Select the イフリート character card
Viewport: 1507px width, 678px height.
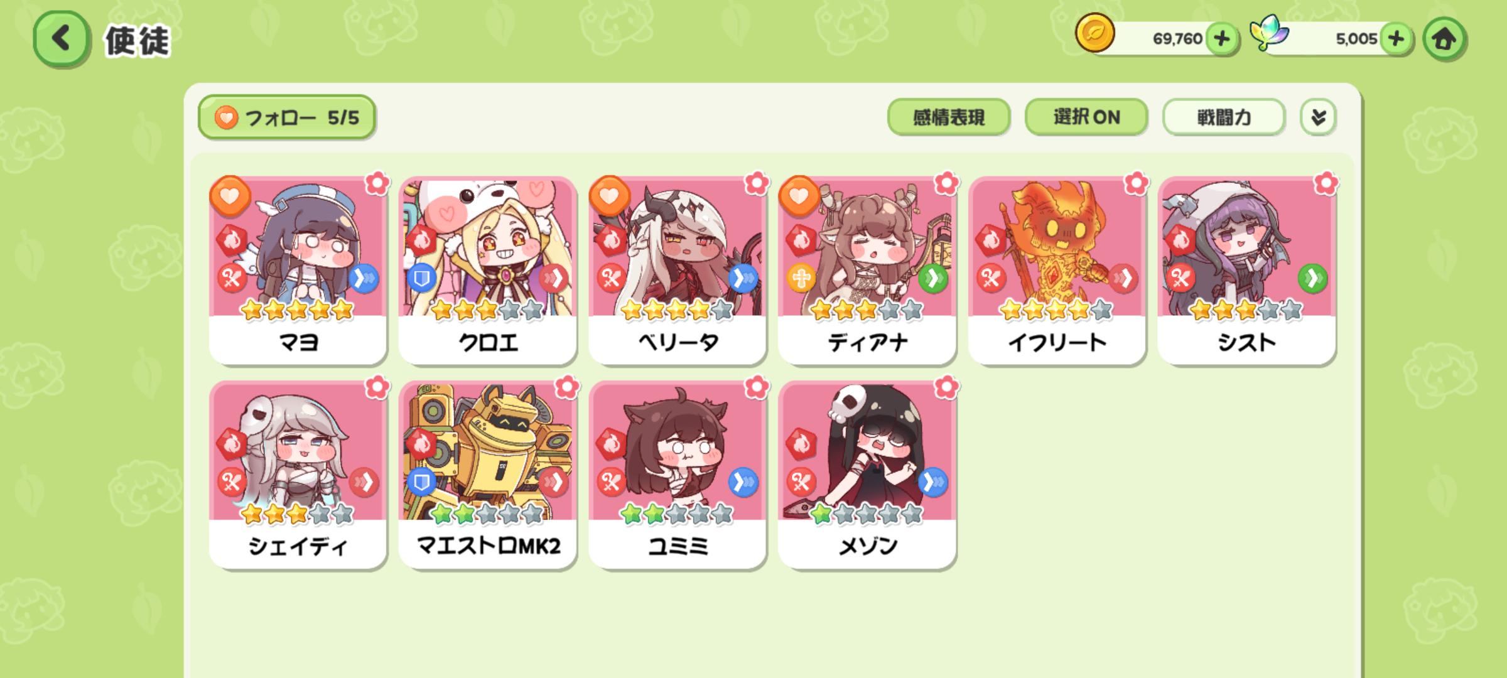1057,270
